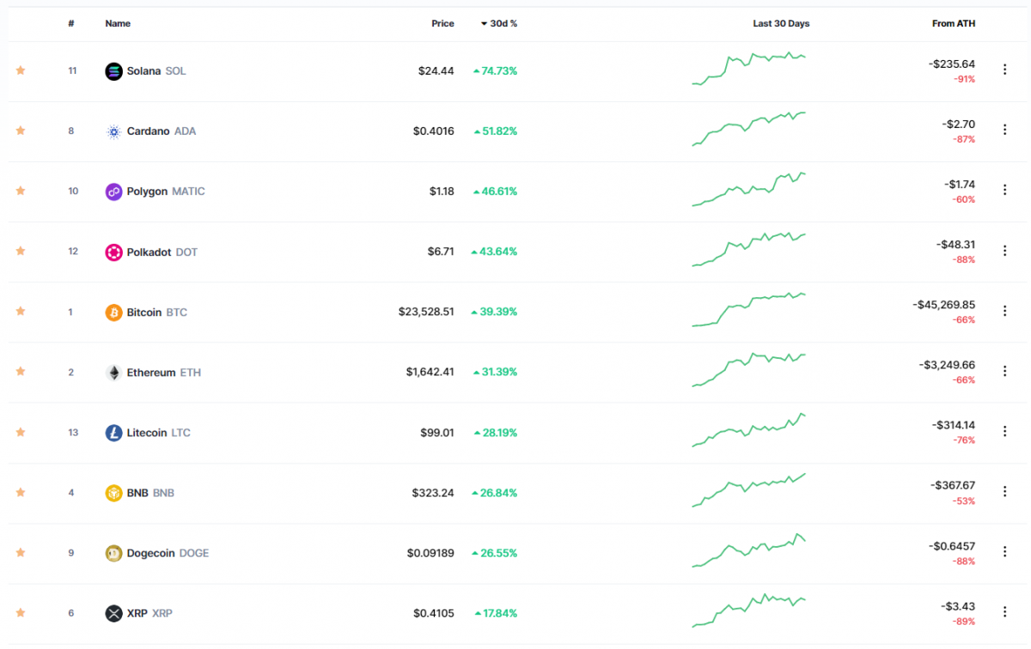The width and height of the screenshot is (1031, 649).
Task: Toggle the favorite star for Solana
Action: coord(20,71)
